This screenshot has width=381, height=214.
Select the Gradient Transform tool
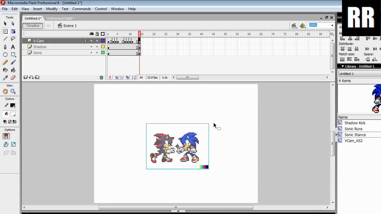pyautogui.click(x=13, y=31)
